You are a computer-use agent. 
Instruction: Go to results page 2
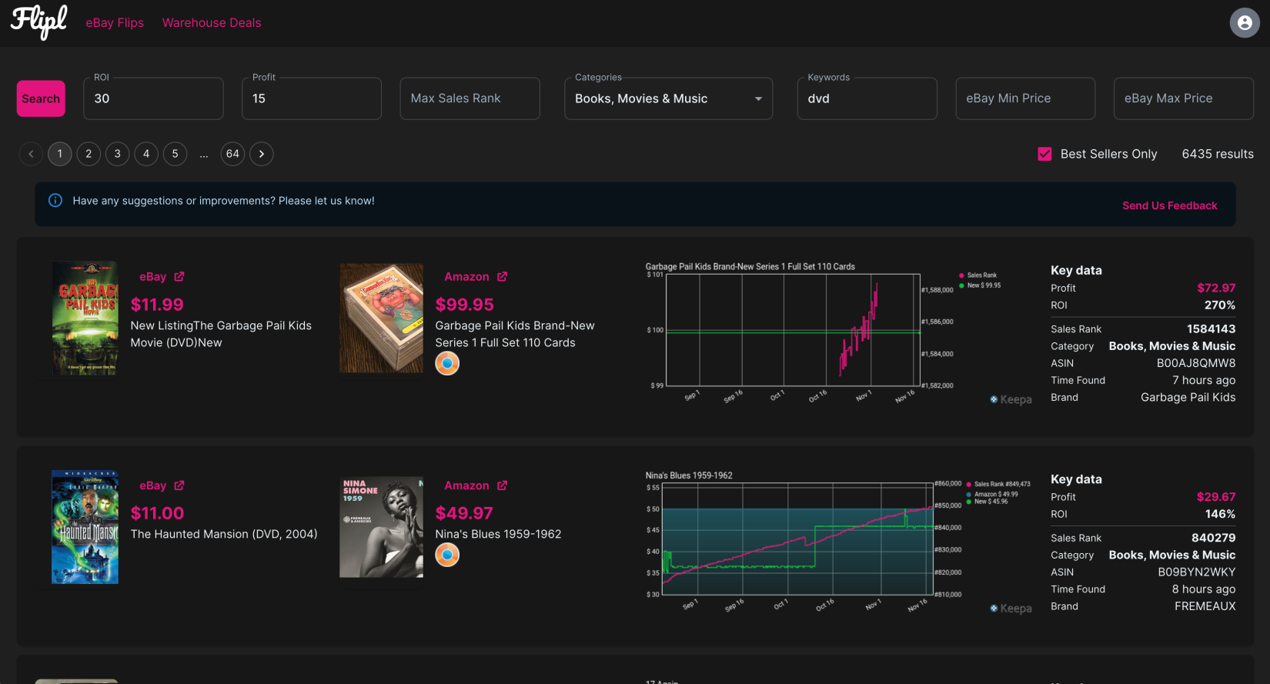[89, 154]
